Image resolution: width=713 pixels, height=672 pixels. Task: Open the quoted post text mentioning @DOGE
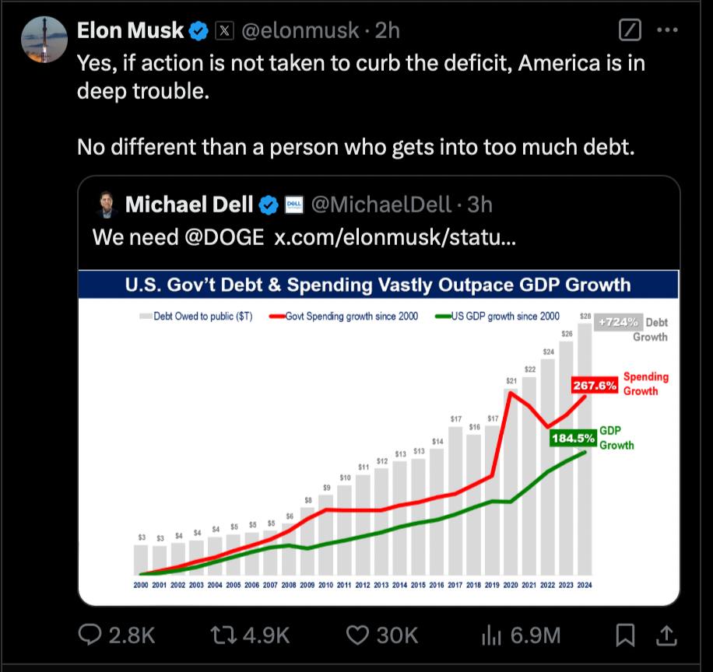pyautogui.click(x=304, y=237)
